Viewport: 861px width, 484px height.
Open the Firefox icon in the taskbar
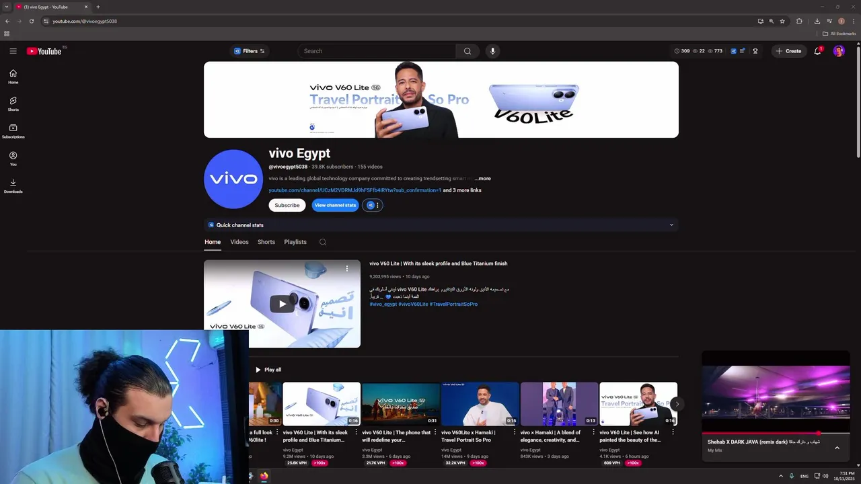point(264,476)
